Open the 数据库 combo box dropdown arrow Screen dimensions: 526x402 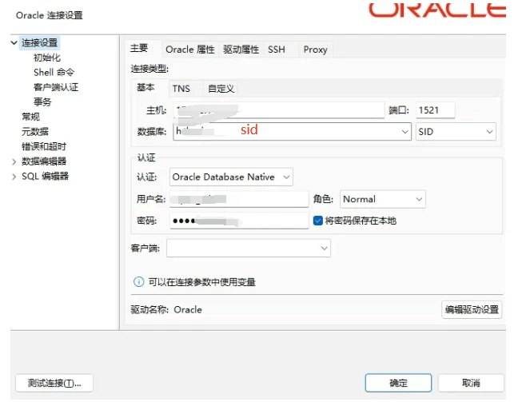[405, 132]
